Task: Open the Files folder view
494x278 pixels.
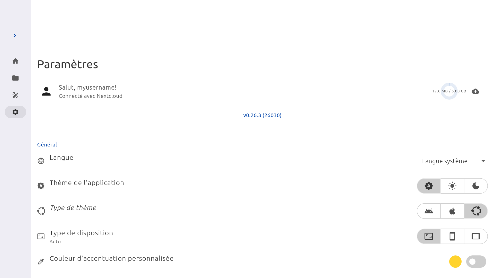Action: (x=15, y=78)
